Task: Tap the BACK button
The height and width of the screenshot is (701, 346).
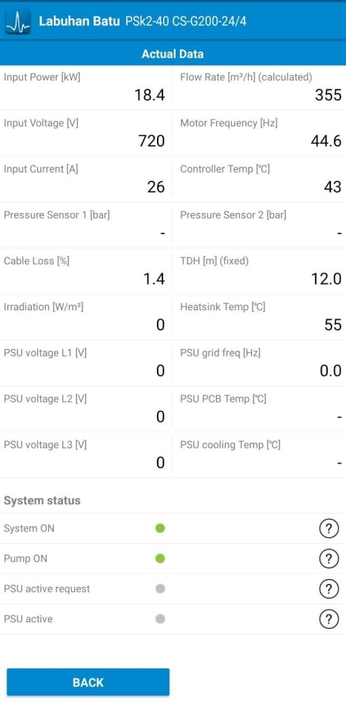Action: click(88, 682)
